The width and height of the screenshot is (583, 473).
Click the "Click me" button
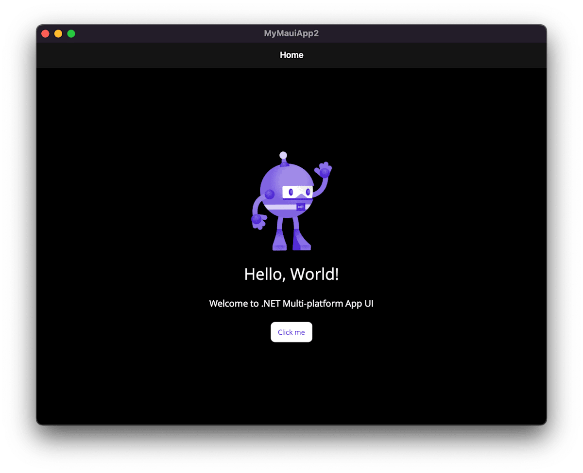click(291, 332)
